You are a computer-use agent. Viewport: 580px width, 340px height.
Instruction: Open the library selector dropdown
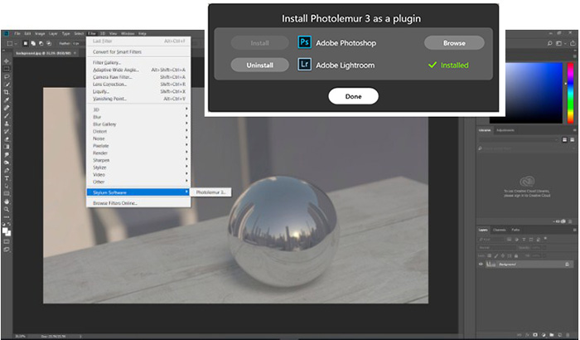[519, 139]
